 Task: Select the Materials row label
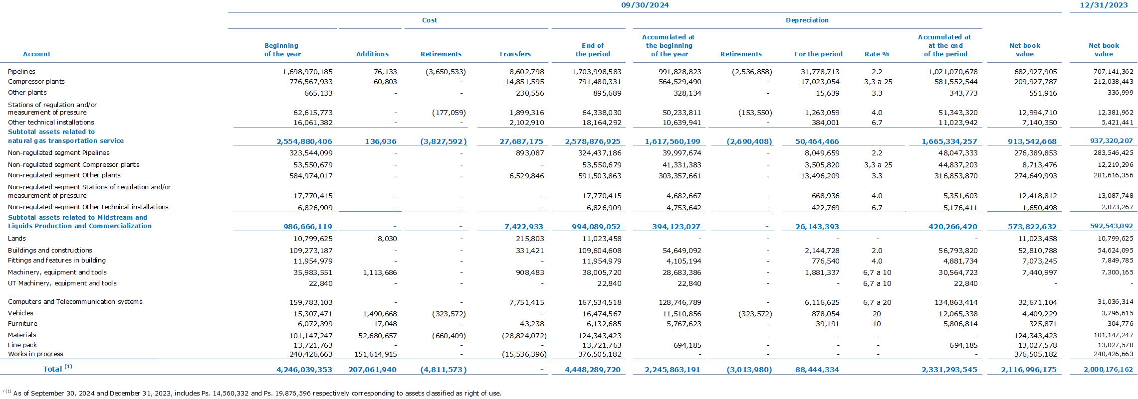[22, 335]
